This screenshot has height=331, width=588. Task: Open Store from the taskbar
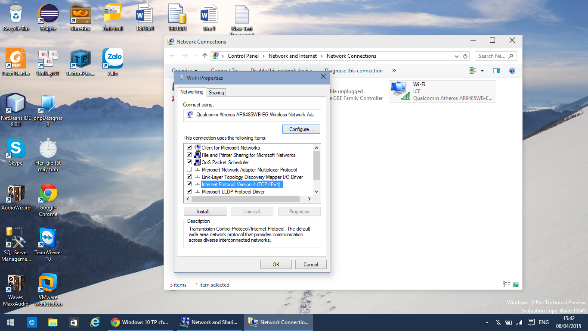[74, 322]
